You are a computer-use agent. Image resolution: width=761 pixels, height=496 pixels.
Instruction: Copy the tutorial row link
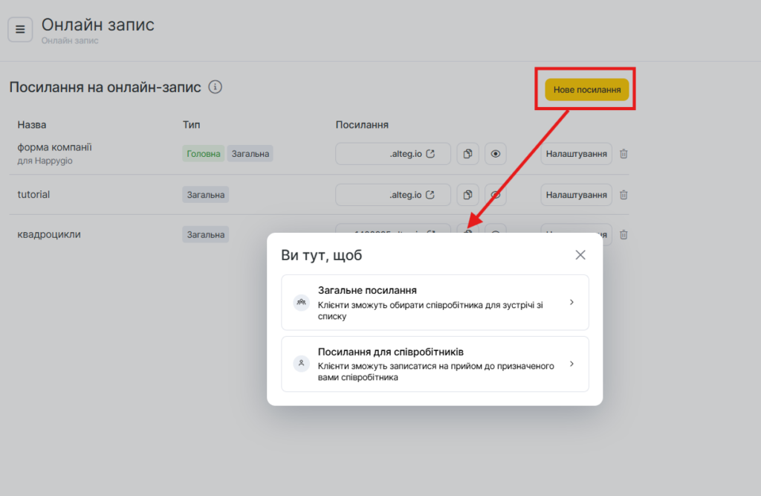467,195
